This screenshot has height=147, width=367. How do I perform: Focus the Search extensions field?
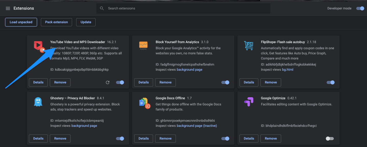[x=183, y=8]
